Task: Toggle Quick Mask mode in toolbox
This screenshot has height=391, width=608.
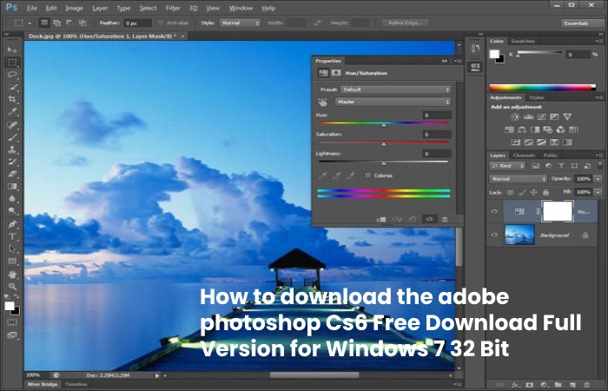Action: pos(12,322)
